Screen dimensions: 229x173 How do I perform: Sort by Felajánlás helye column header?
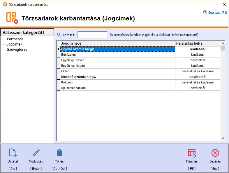click(x=198, y=43)
